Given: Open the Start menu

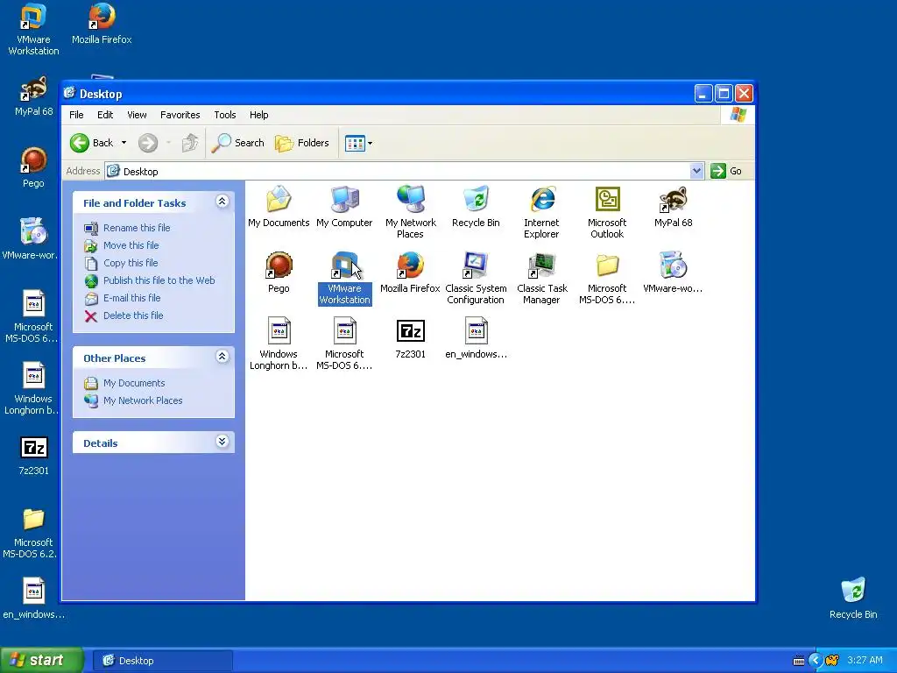Looking at the screenshot, I should 41,660.
